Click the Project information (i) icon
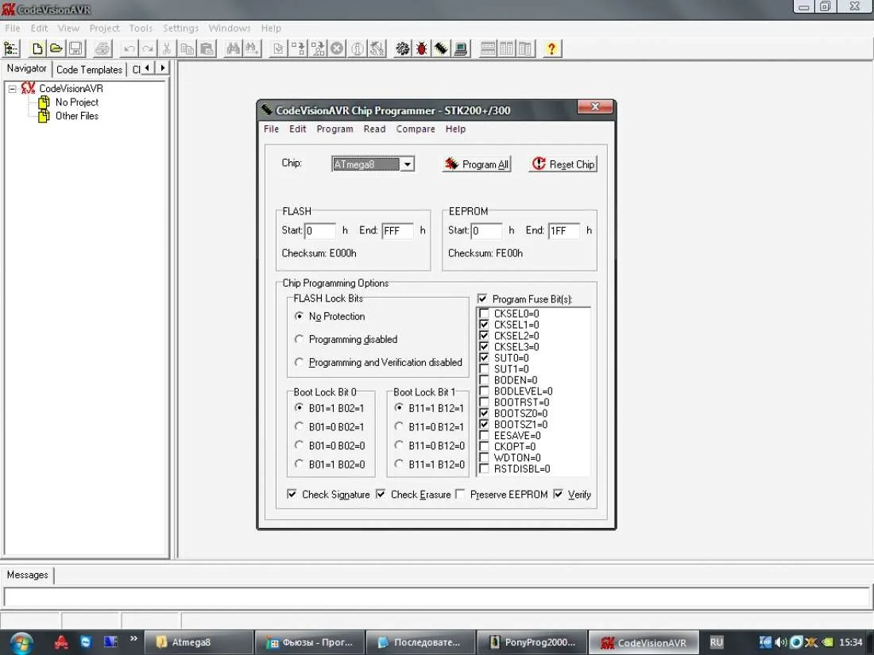874x655 pixels. [358, 49]
